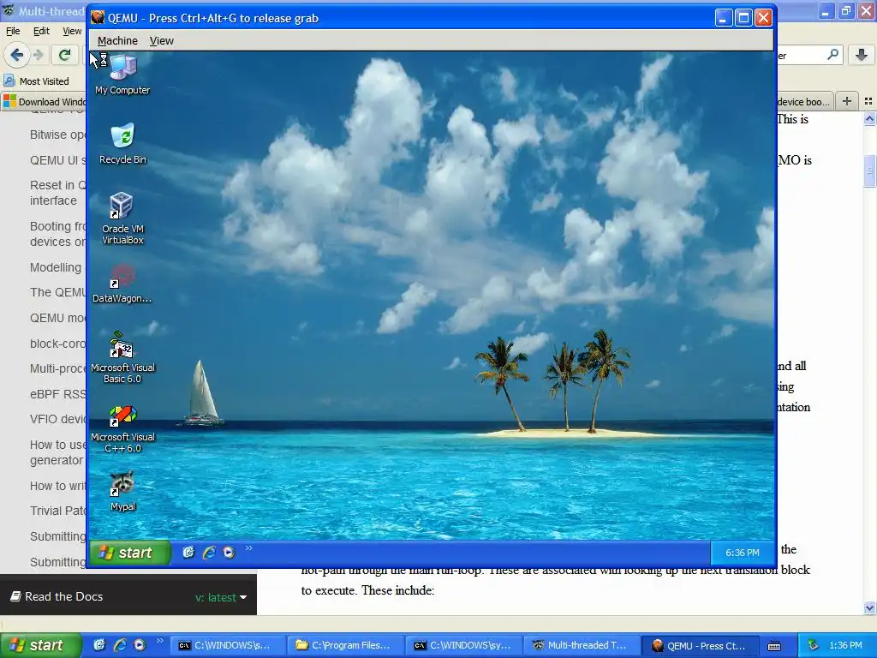Open File menu in browser window
The image size is (877, 658).
click(13, 32)
